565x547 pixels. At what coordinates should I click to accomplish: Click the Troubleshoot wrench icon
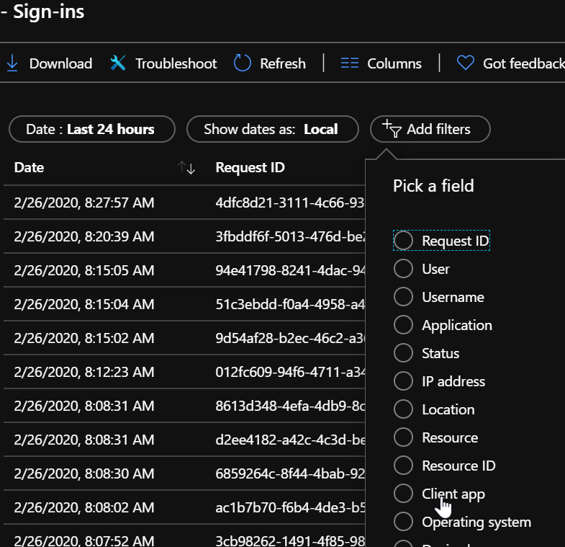(118, 63)
